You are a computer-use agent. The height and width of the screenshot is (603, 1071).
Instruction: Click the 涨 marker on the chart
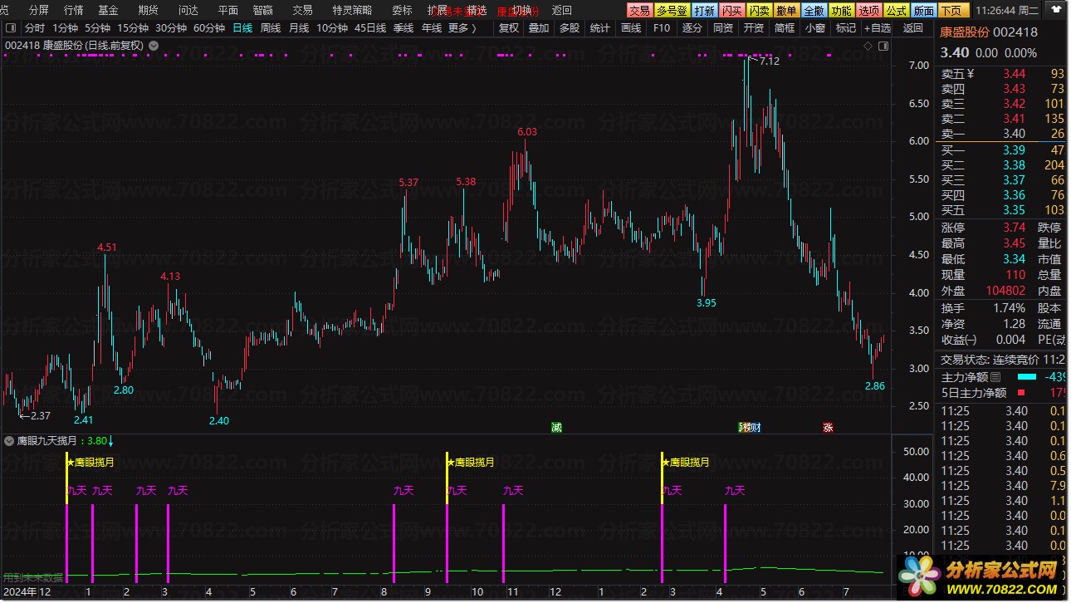pos(828,428)
